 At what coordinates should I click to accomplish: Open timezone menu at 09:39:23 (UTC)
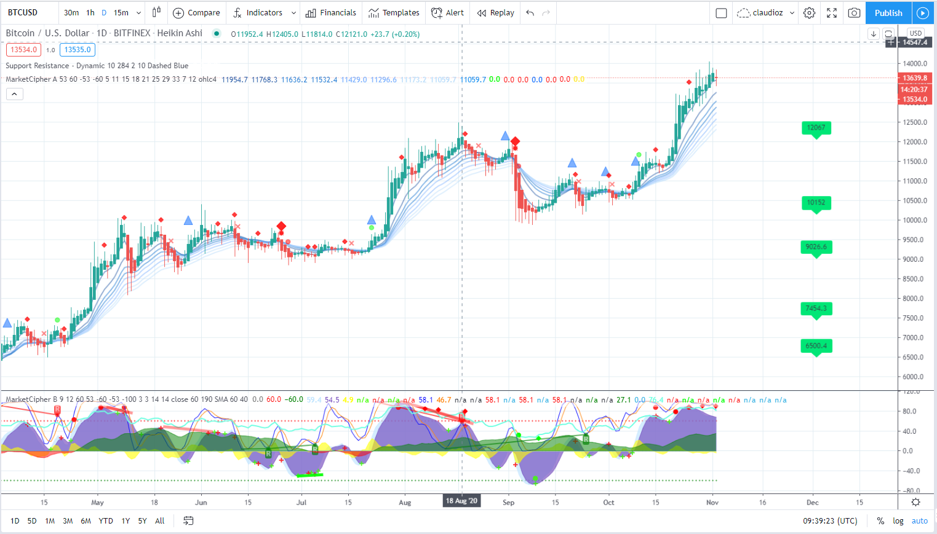point(830,520)
